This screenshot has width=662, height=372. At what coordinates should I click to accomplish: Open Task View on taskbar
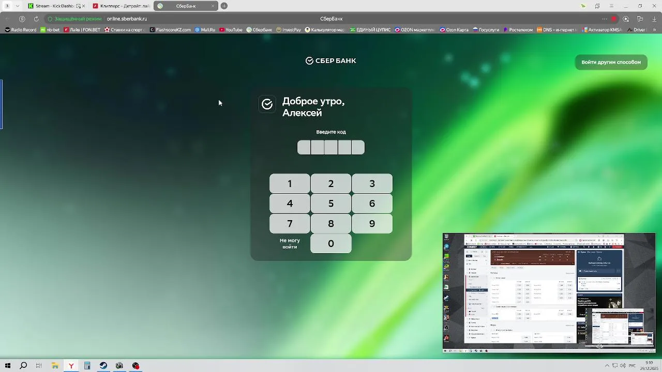39,366
